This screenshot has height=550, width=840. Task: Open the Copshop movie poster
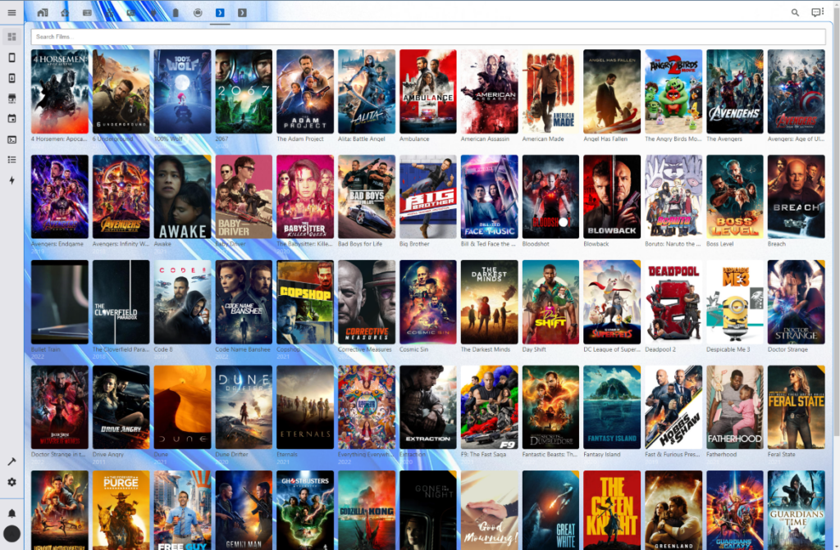click(305, 302)
